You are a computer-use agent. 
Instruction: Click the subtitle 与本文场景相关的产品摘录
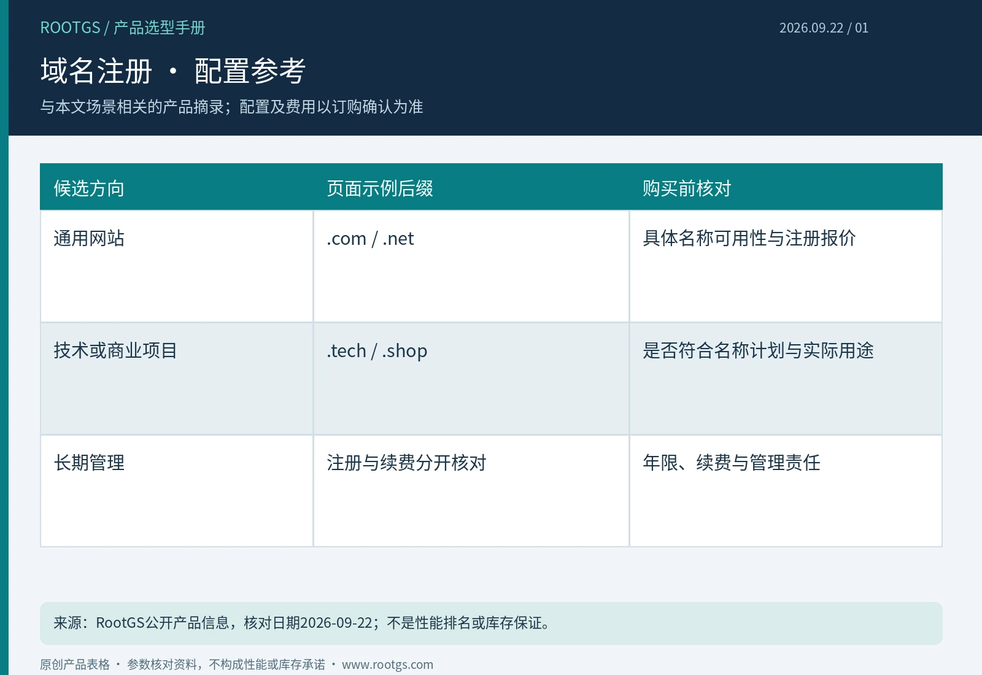(x=132, y=107)
